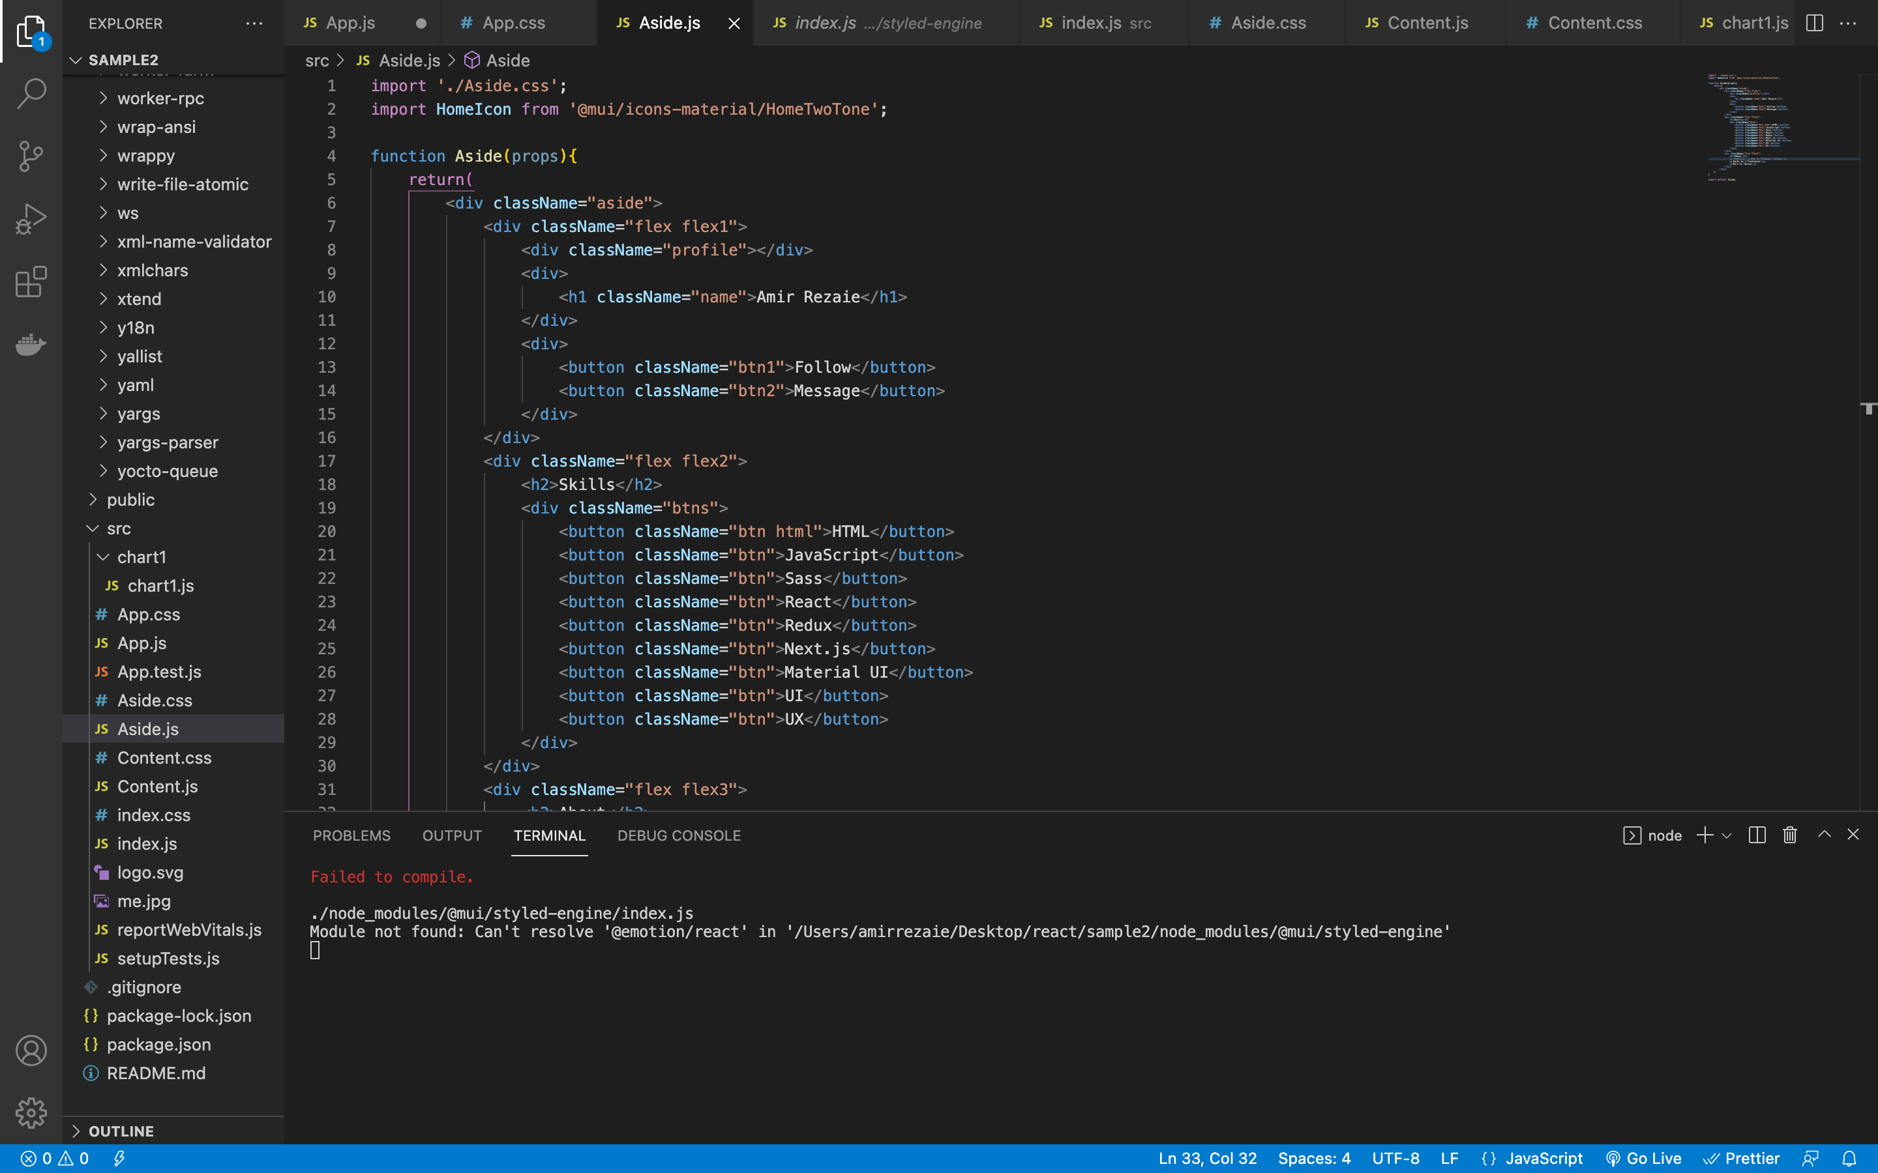
Task: Open the Run and Debug view
Action: point(31,219)
